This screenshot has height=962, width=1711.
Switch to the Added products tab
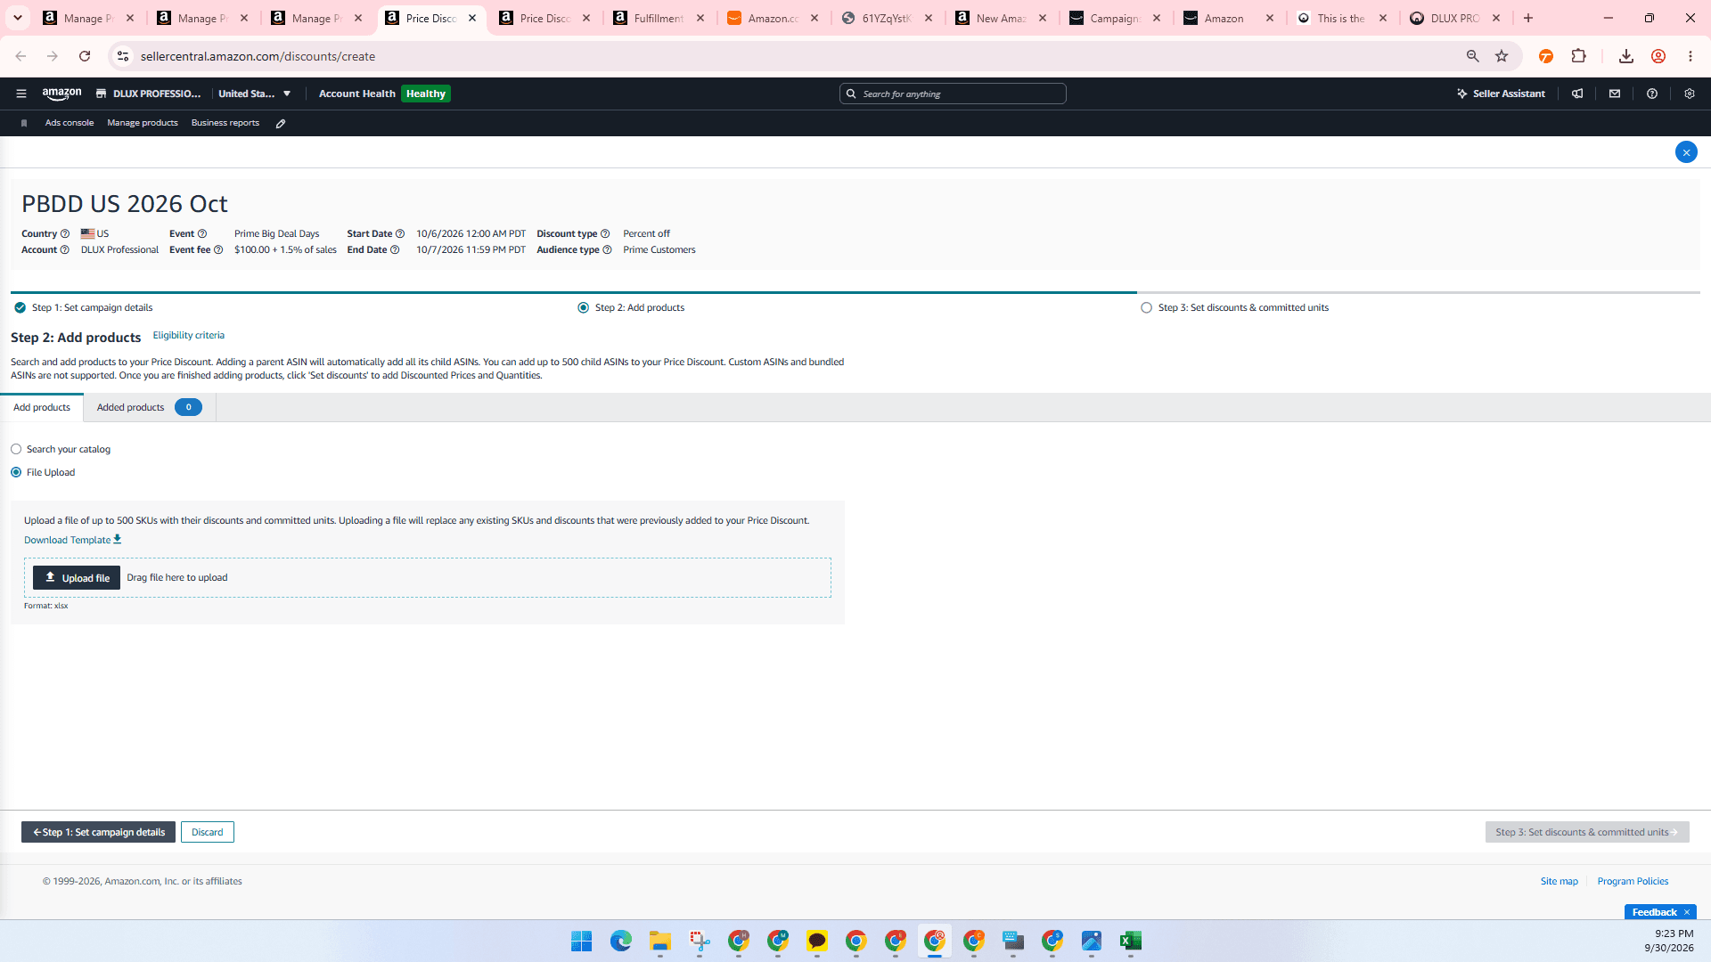(x=150, y=408)
